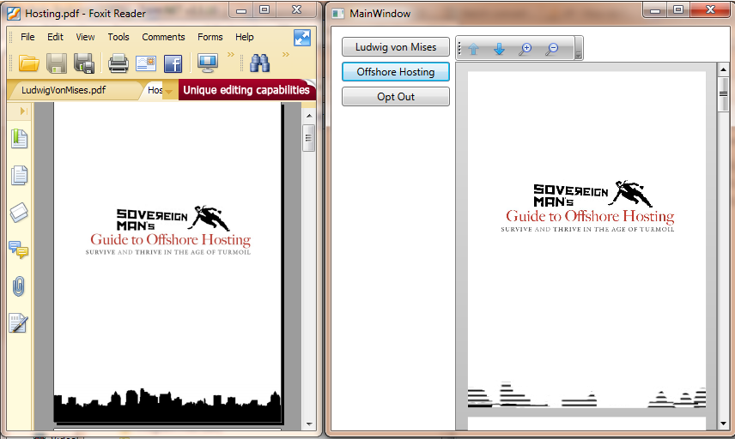This screenshot has width=735, height=439.
Task: Minimize the Foxit Reader window
Action: [x=241, y=9]
